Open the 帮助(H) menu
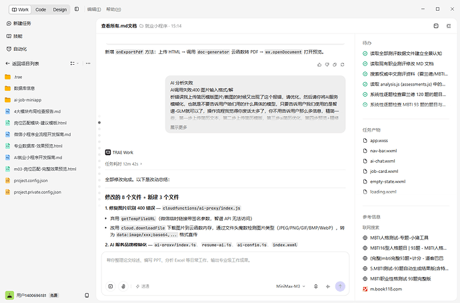This screenshot has height=303, width=460. pyautogui.click(x=113, y=9)
